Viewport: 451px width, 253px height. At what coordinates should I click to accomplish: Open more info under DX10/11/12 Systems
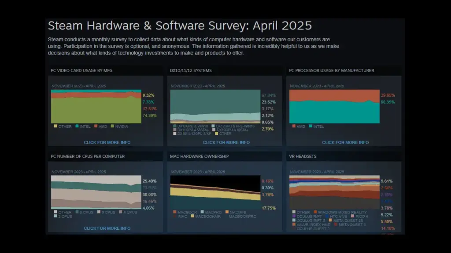[226, 142]
